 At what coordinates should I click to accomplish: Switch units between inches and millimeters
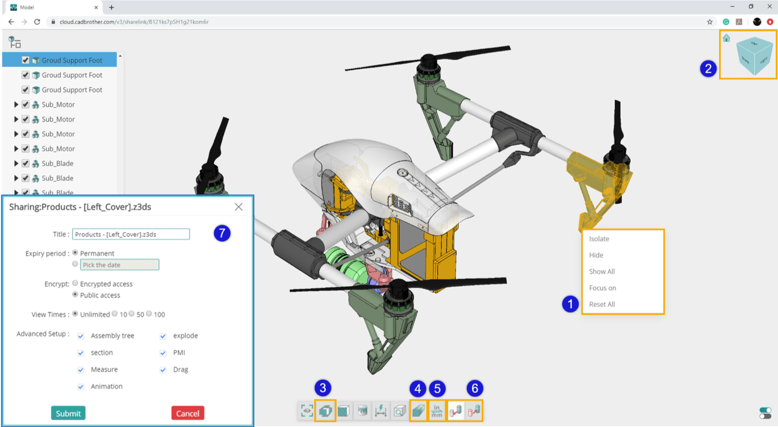[436, 411]
